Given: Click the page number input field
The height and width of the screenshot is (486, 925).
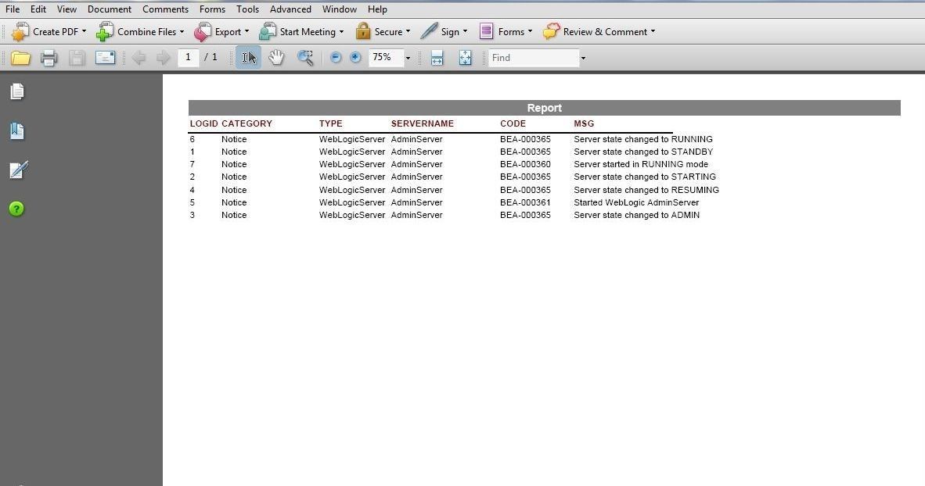Looking at the screenshot, I should pyautogui.click(x=188, y=58).
